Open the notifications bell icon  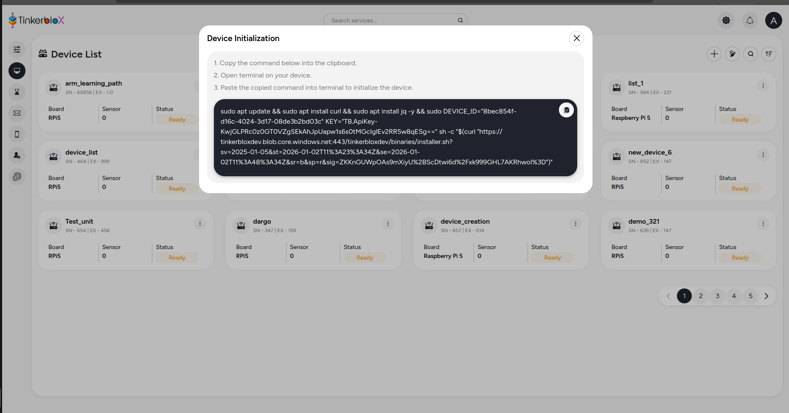point(750,20)
